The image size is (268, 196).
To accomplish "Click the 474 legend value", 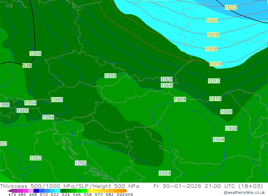I will [12, 195].
